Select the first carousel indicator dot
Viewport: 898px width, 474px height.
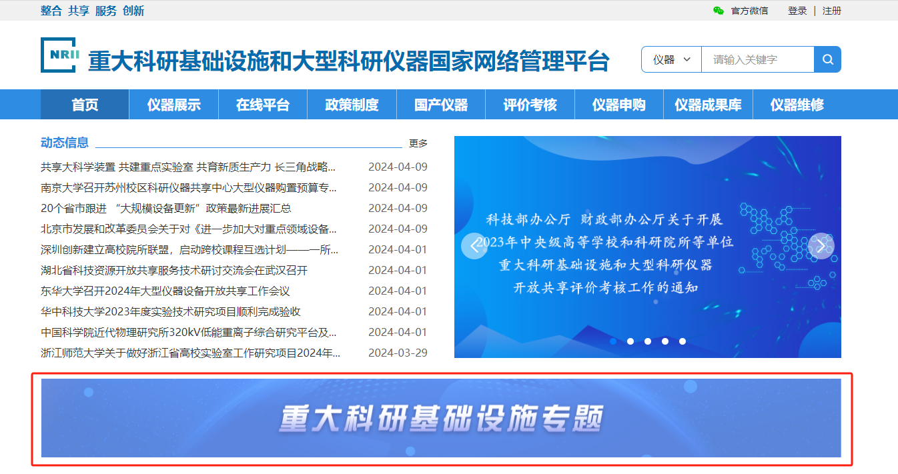613,341
